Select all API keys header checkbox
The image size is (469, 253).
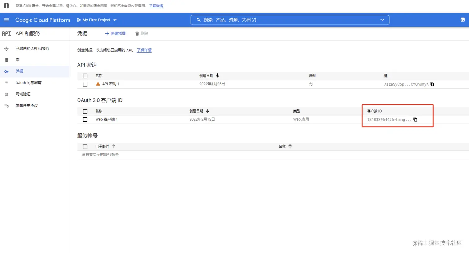85,76
